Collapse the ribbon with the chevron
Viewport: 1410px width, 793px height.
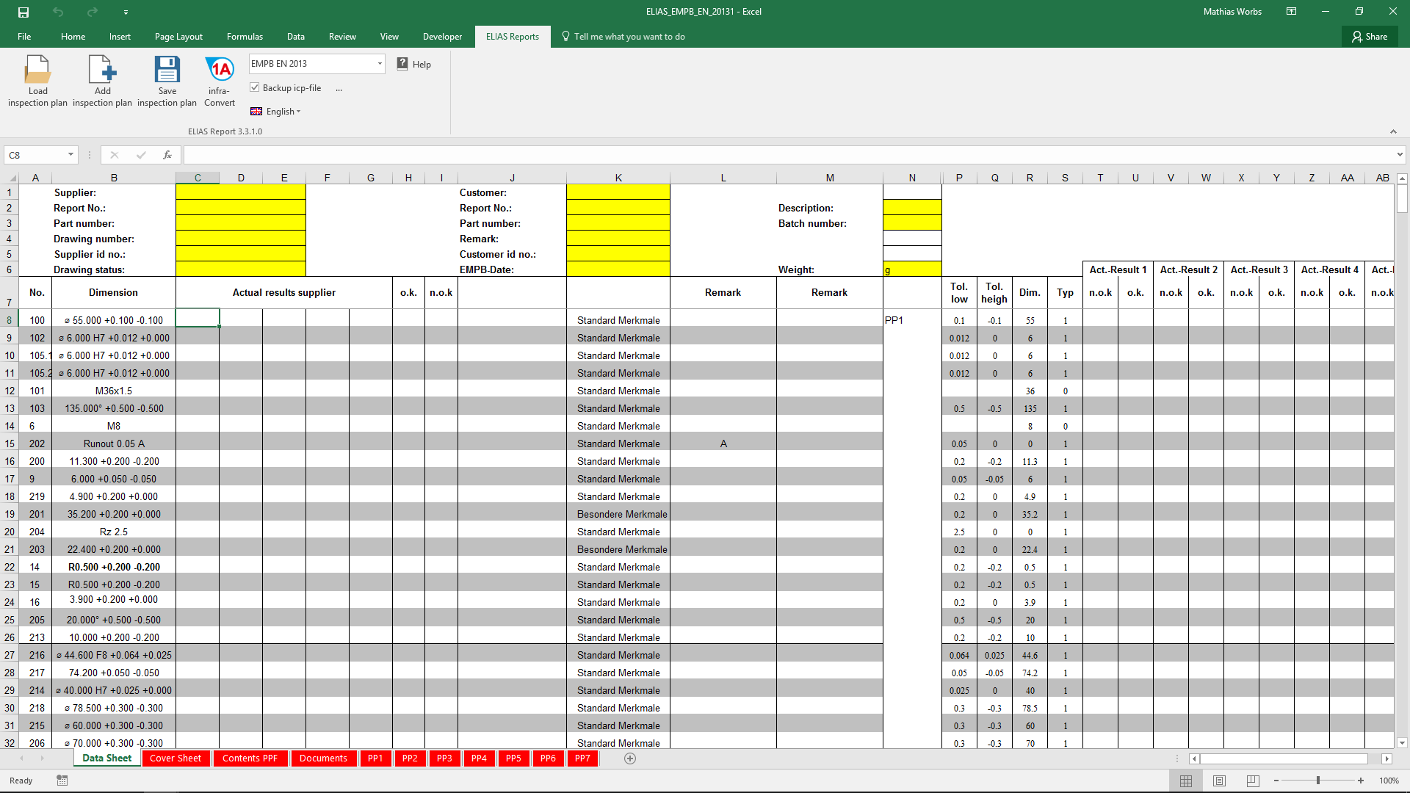point(1393,131)
